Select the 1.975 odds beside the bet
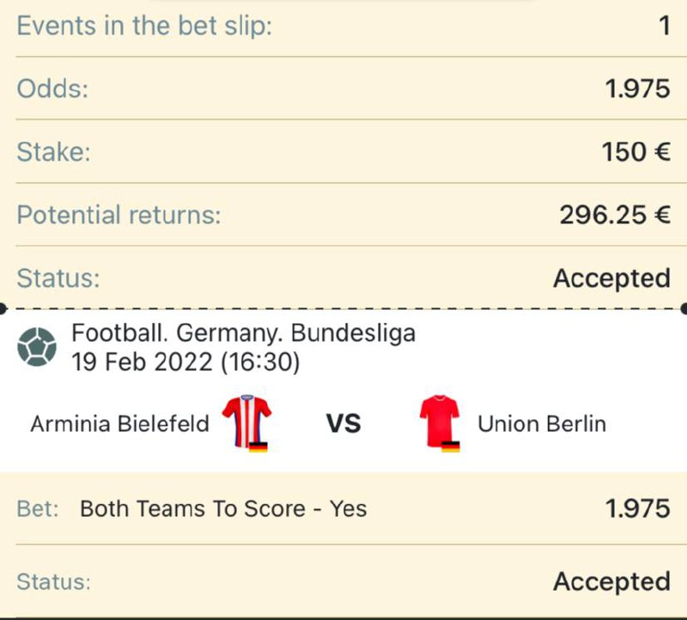 pyautogui.click(x=637, y=508)
